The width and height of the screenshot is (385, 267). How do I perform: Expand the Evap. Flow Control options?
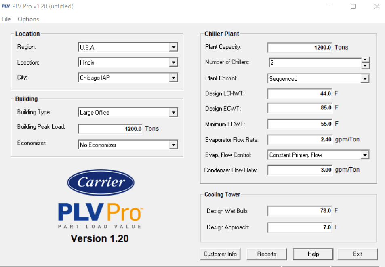click(x=365, y=155)
